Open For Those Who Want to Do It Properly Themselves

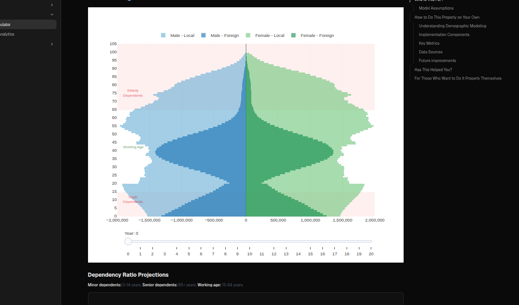click(457, 78)
